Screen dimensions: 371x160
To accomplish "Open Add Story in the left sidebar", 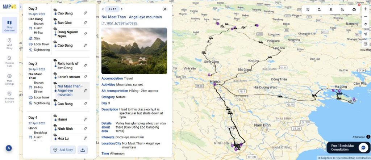I will pyautogui.click(x=9, y=44).
